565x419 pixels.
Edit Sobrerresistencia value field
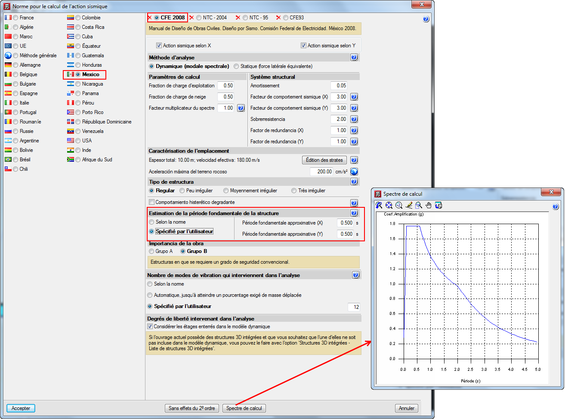339,119
